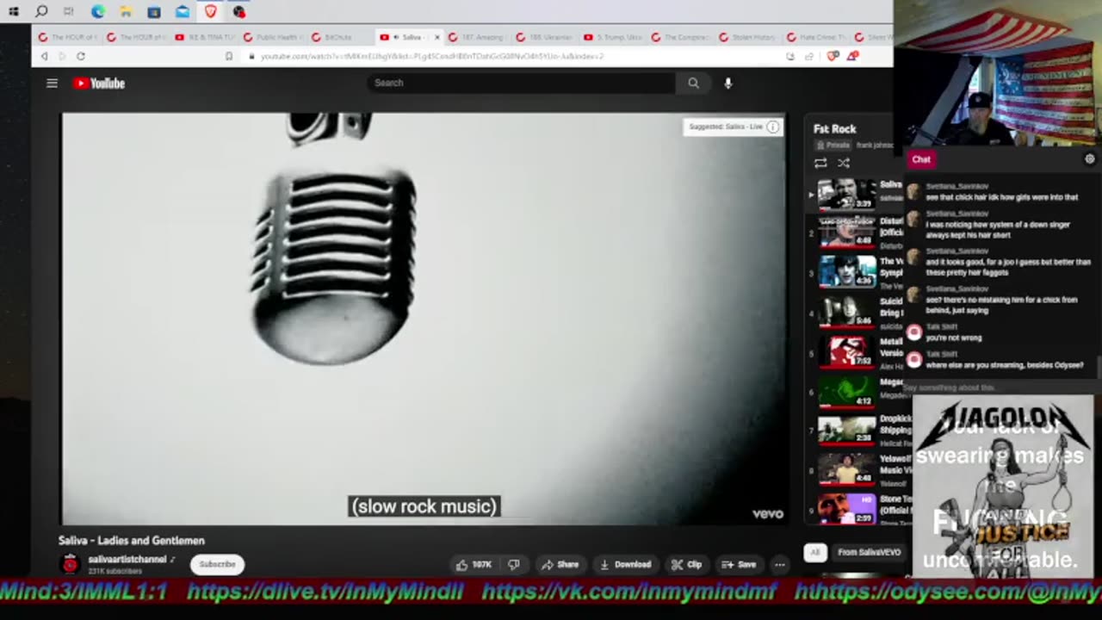This screenshot has width=1102, height=620.
Task: Play the Disturbed playlist thumbnail, item 2
Action: coord(846,232)
